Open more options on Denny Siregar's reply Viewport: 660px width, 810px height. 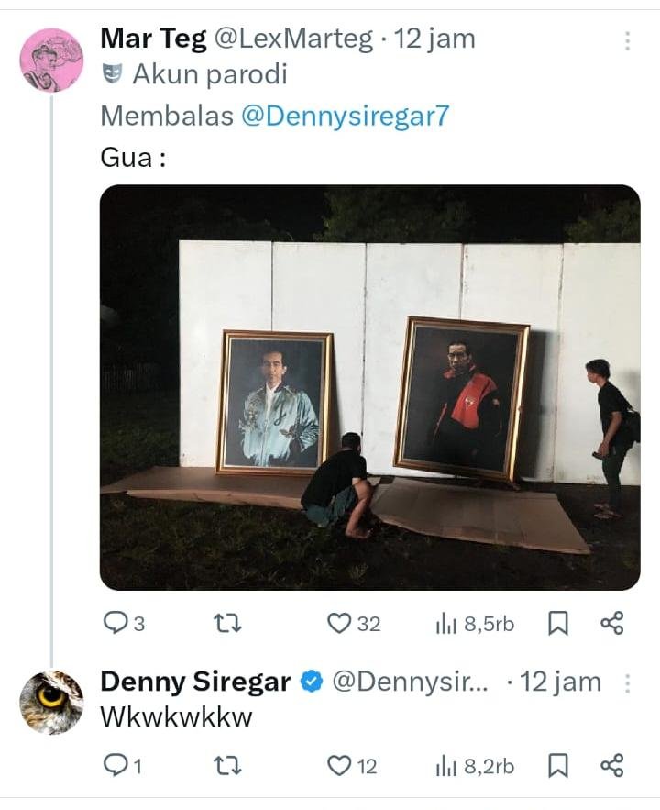click(628, 683)
